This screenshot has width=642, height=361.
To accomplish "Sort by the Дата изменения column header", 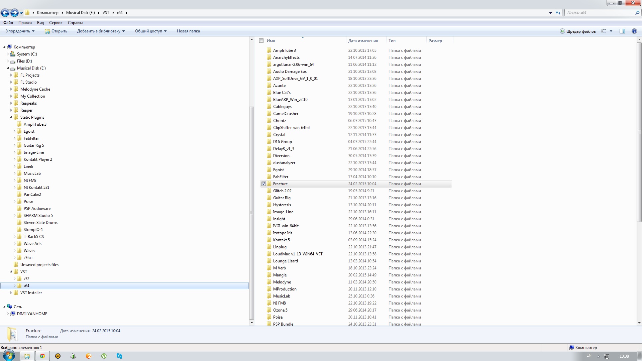I will tap(363, 41).
